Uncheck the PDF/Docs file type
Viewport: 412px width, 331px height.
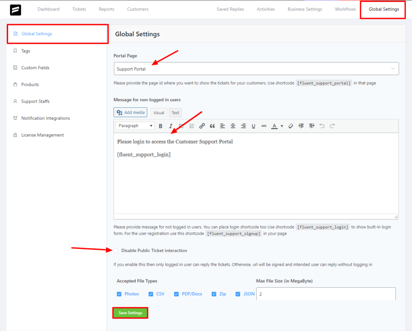176,294
